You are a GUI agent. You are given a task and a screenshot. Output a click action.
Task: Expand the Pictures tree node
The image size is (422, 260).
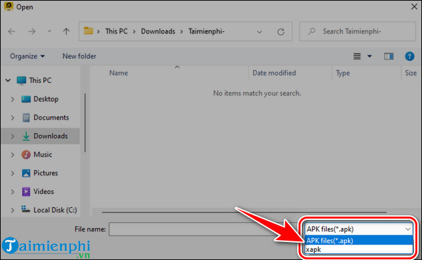tap(13, 173)
